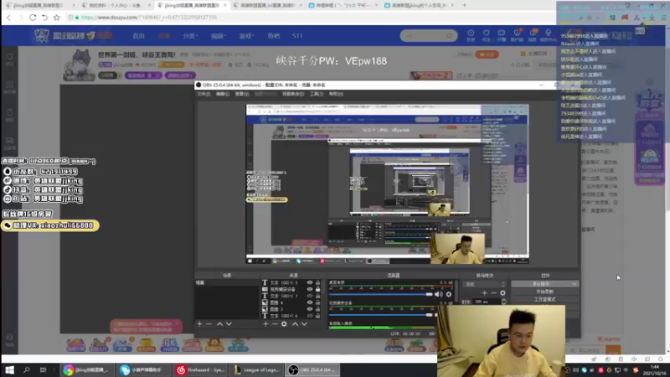Click 开始录制 button in OBS controls
Screen dimensions: 670x377
pos(545,292)
